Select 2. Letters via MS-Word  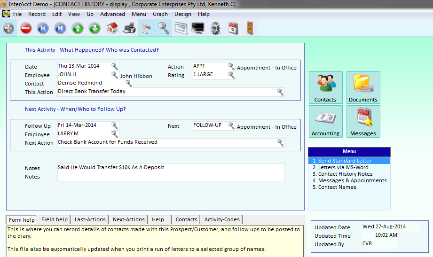click(349, 167)
